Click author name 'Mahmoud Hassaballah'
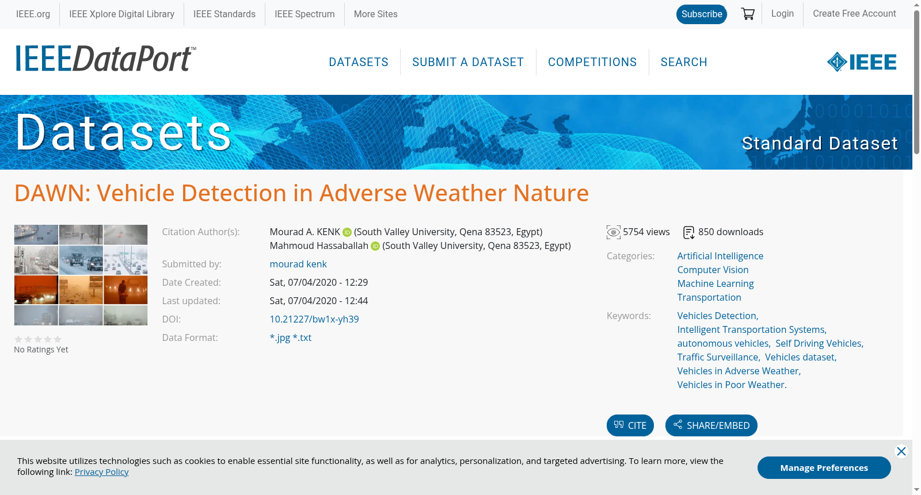 click(x=319, y=246)
